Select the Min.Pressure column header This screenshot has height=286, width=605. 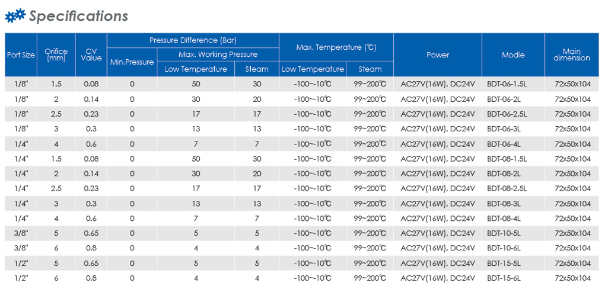(x=132, y=62)
